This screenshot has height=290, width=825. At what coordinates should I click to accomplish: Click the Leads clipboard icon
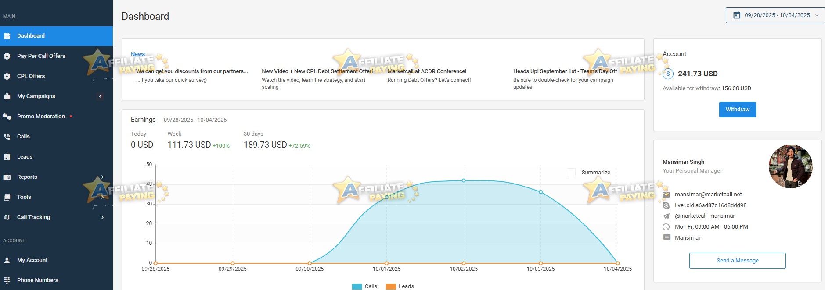click(x=7, y=157)
